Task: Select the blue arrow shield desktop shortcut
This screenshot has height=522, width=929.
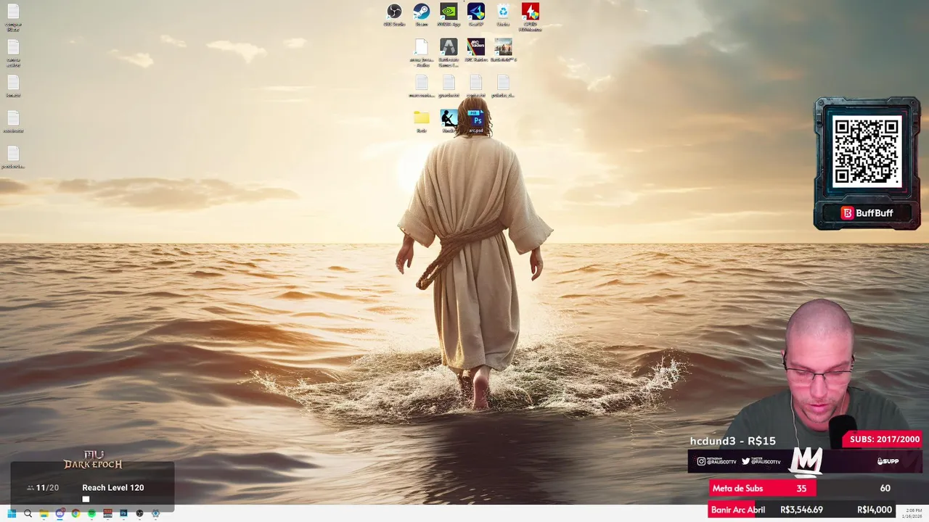Action: [476, 14]
